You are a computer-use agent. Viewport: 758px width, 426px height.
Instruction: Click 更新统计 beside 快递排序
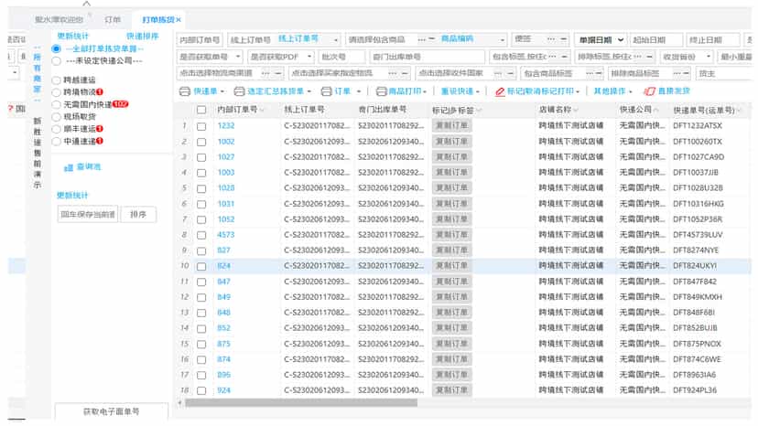73,37
